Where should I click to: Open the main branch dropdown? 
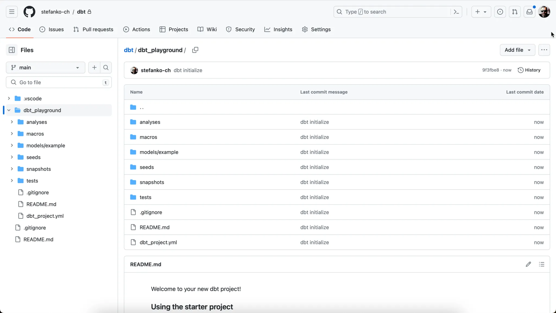[x=45, y=67]
